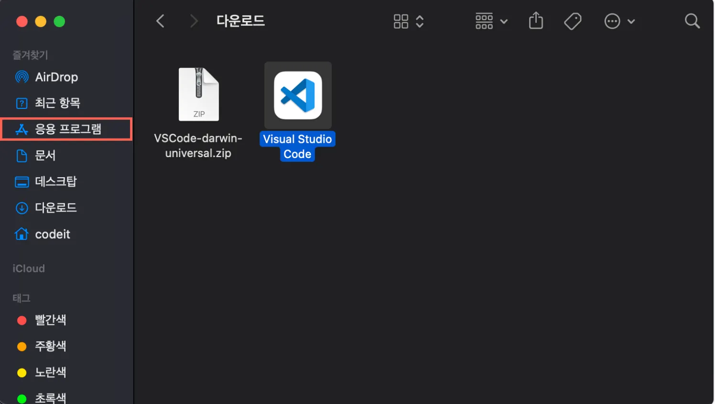Go back with the left chevron
The width and height of the screenshot is (715, 404).
pyautogui.click(x=161, y=21)
